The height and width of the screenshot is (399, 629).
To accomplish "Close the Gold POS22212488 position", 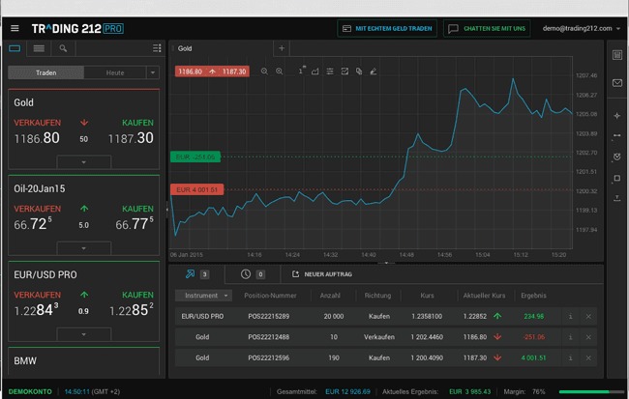I will (588, 337).
